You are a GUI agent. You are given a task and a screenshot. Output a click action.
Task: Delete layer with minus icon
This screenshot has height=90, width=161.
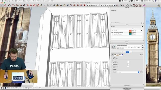(114, 27)
